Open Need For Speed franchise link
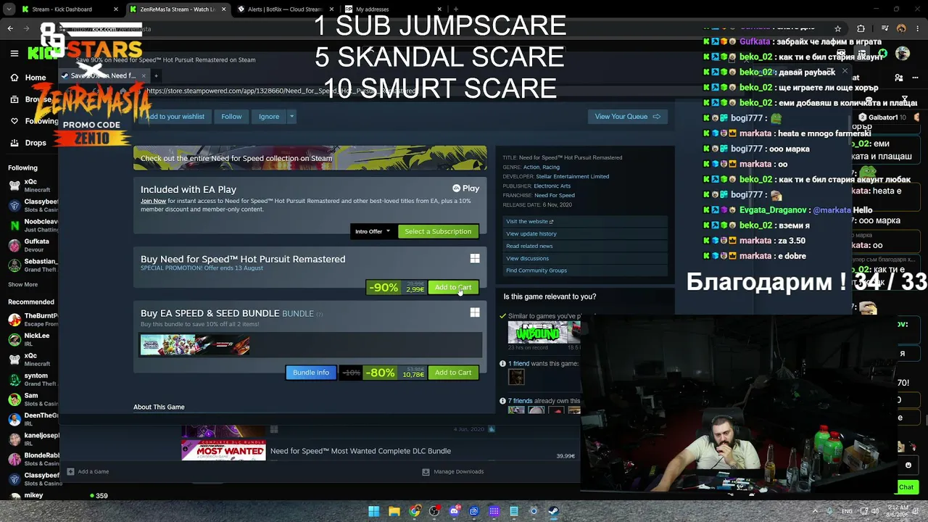The image size is (928, 522). click(555, 196)
